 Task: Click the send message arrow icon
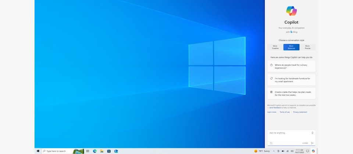click(x=313, y=143)
